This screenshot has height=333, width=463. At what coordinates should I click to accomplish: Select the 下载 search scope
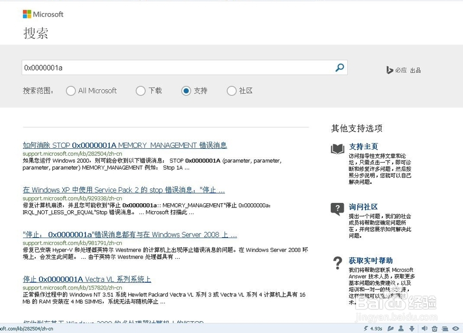[140, 91]
